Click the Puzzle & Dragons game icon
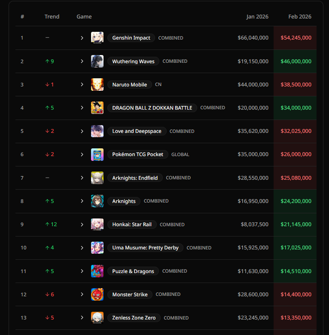This screenshot has width=329, height=335. point(97,271)
